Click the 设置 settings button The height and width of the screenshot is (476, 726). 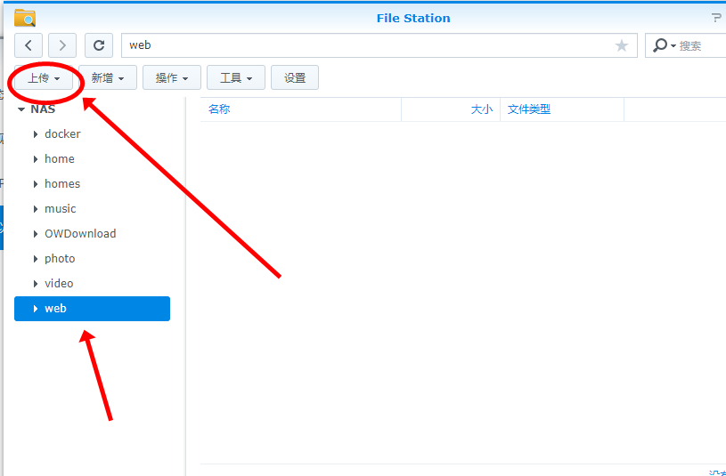tap(295, 78)
